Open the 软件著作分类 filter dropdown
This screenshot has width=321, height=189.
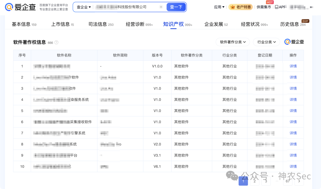233,42
